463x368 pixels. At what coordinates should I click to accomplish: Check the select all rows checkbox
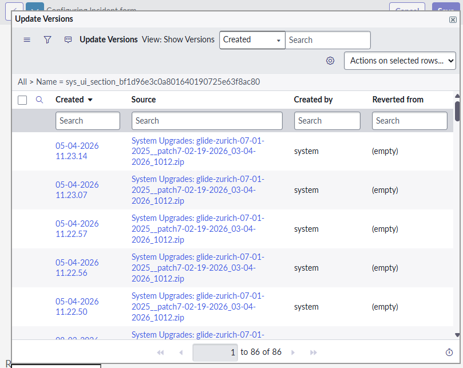(22, 100)
